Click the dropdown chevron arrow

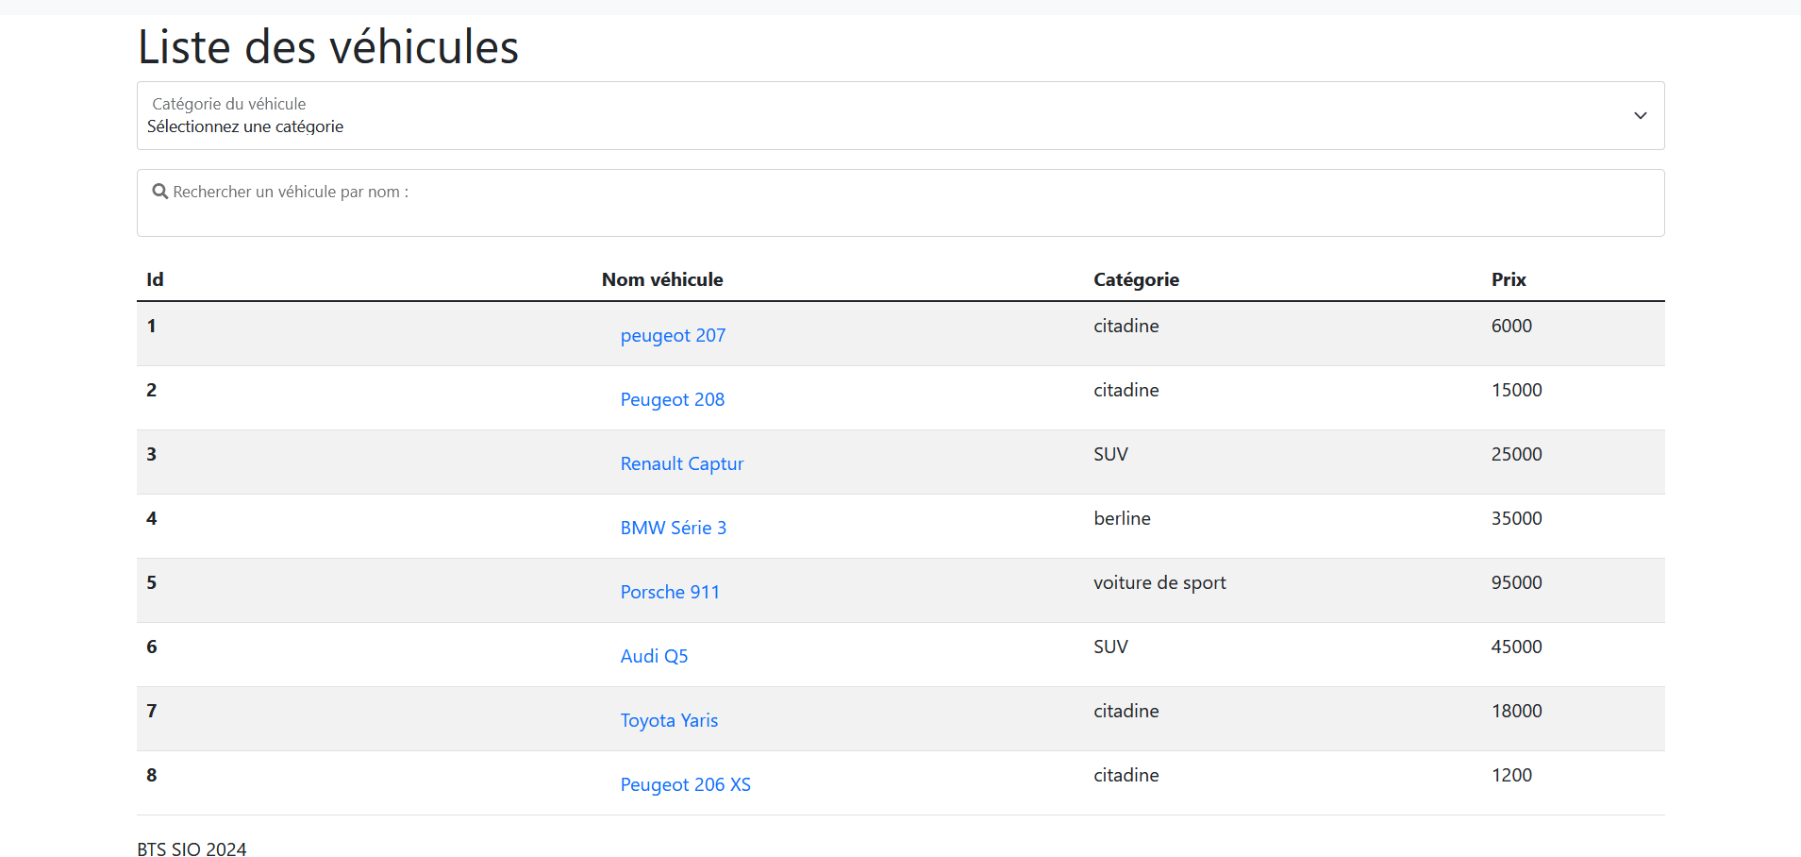[x=1640, y=115]
